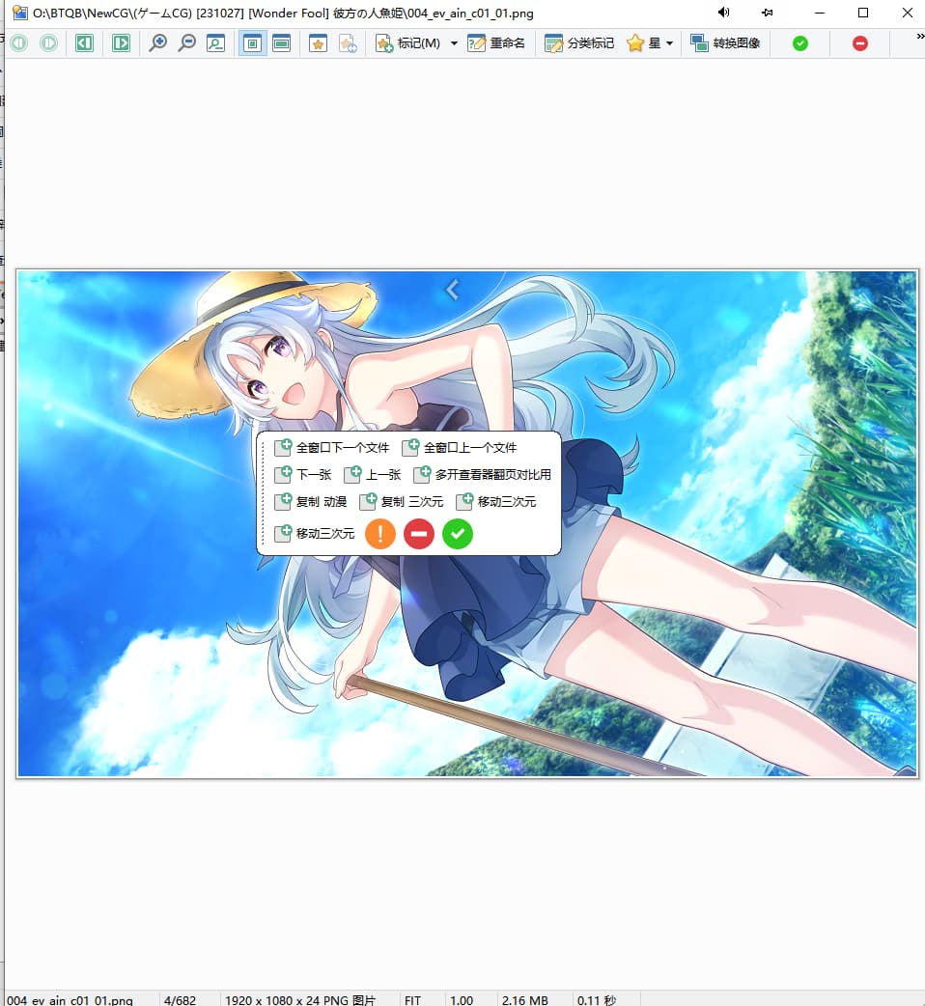Image resolution: width=925 pixels, height=1006 pixels.
Task: Click the 分类标记 category tag button
Action: [579, 43]
